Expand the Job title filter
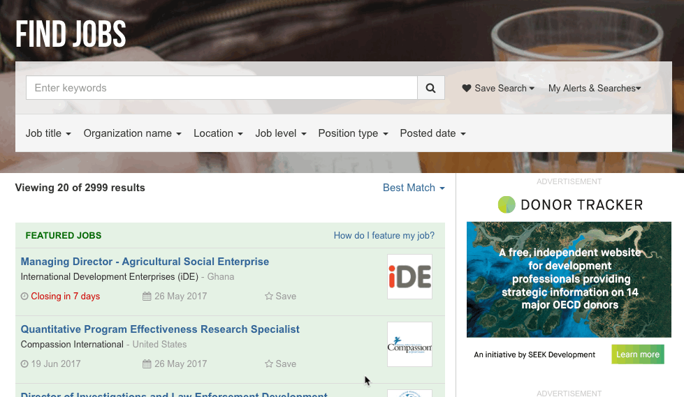684x397 pixels. 48,133
